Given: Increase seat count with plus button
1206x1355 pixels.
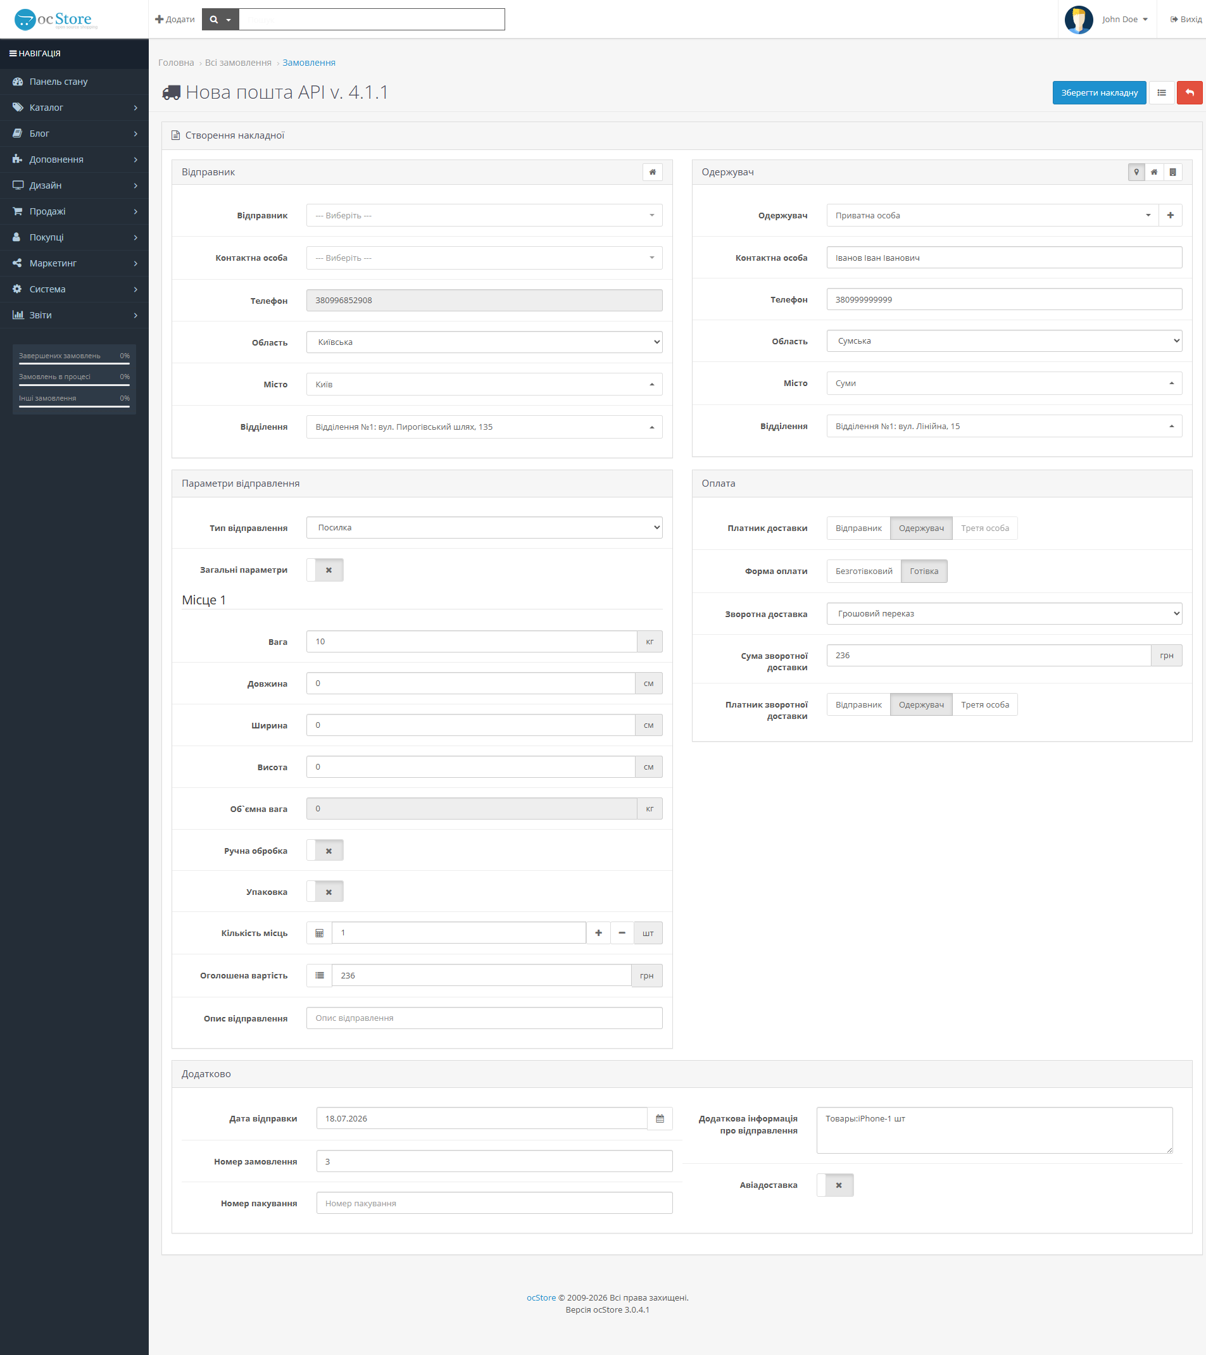Looking at the screenshot, I should pyautogui.click(x=599, y=934).
